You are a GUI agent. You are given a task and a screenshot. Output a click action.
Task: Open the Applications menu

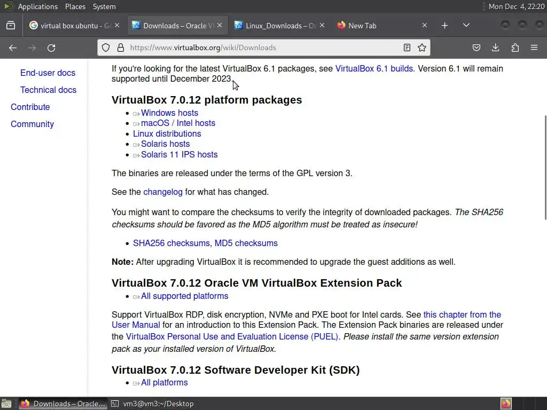(38, 6)
